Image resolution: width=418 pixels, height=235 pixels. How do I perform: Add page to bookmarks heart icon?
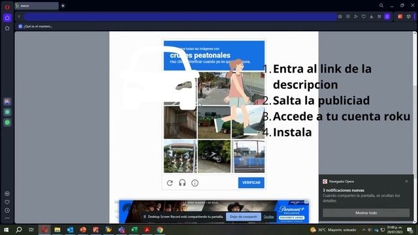[x=364, y=16]
